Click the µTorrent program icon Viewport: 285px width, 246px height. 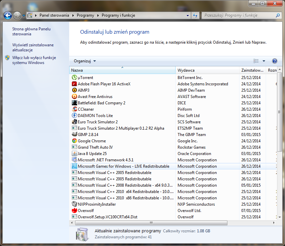[x=74, y=77]
